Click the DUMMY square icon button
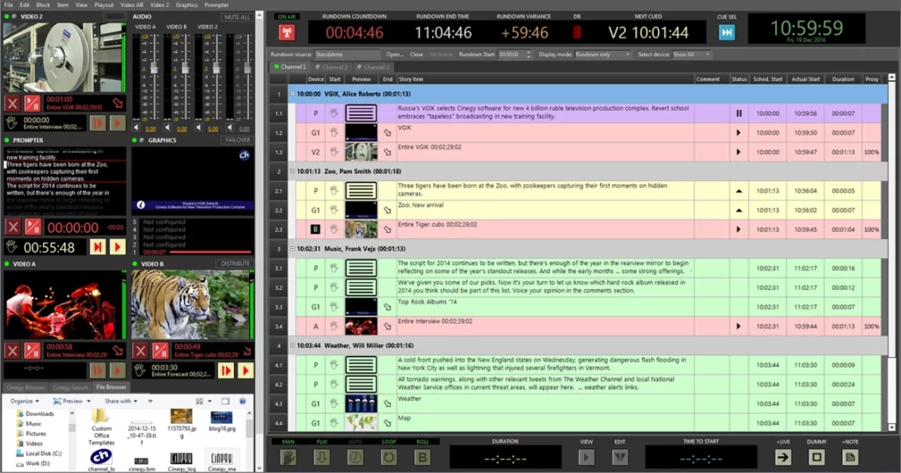 point(816,457)
